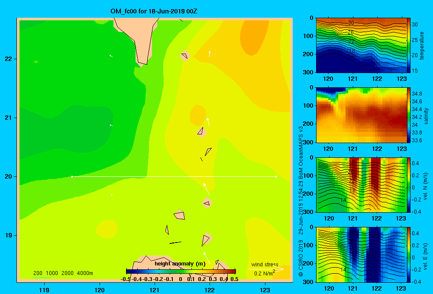Click "30" tick on the temperature colorbar
Image resolution: width=433 pixels, height=294 pixels.
coord(415,25)
